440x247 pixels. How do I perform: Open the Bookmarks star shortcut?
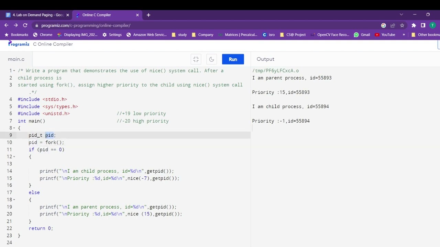coord(16,35)
